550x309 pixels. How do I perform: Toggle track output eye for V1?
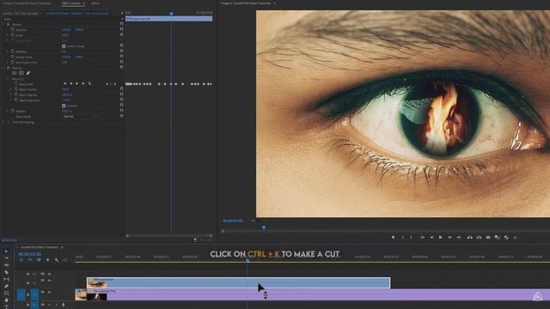[x=50, y=292]
